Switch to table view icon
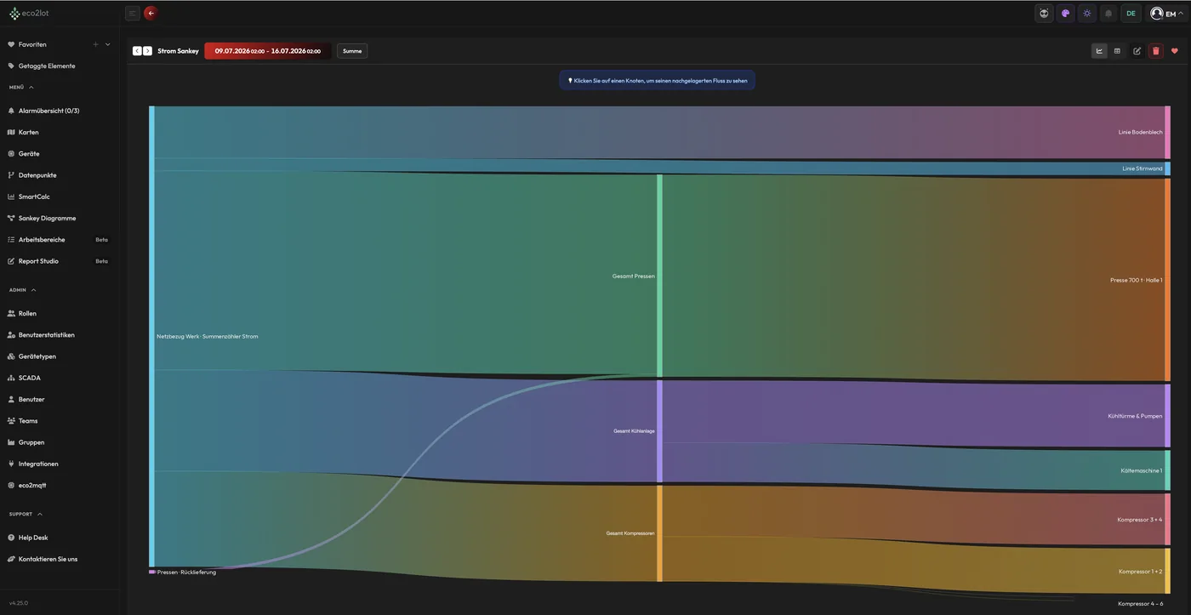Image resolution: width=1191 pixels, height=615 pixels. 1117,51
